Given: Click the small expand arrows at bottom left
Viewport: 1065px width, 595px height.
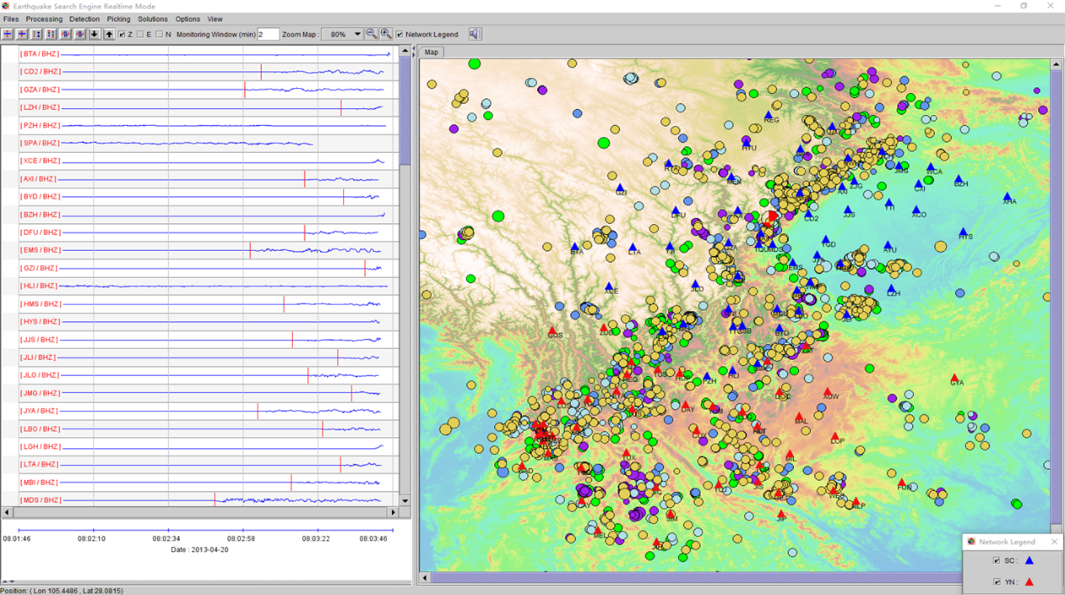Looking at the screenshot, I should tap(8, 581).
